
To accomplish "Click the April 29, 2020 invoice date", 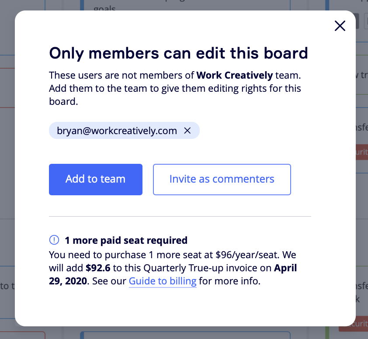I will click(x=286, y=267).
